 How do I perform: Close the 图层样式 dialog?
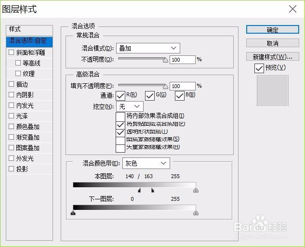click(292, 9)
